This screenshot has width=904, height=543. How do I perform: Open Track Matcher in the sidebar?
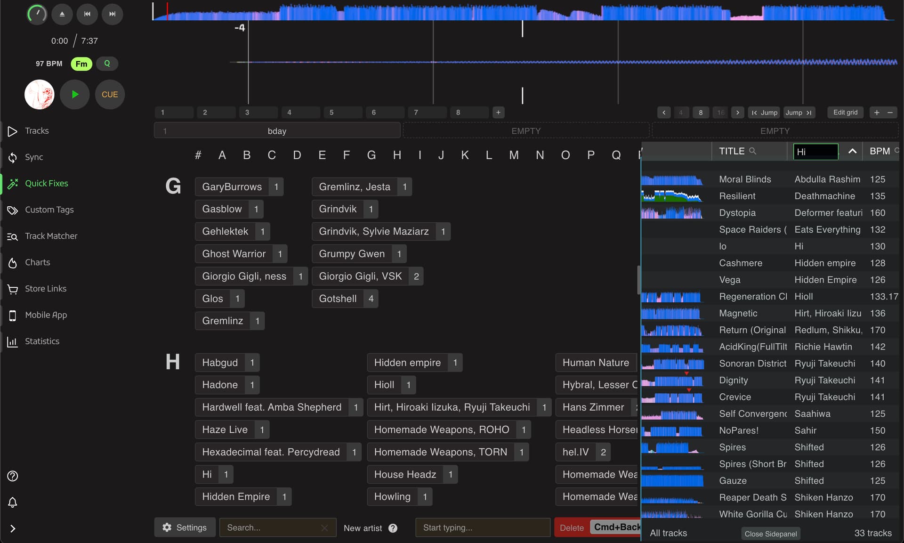[51, 236]
